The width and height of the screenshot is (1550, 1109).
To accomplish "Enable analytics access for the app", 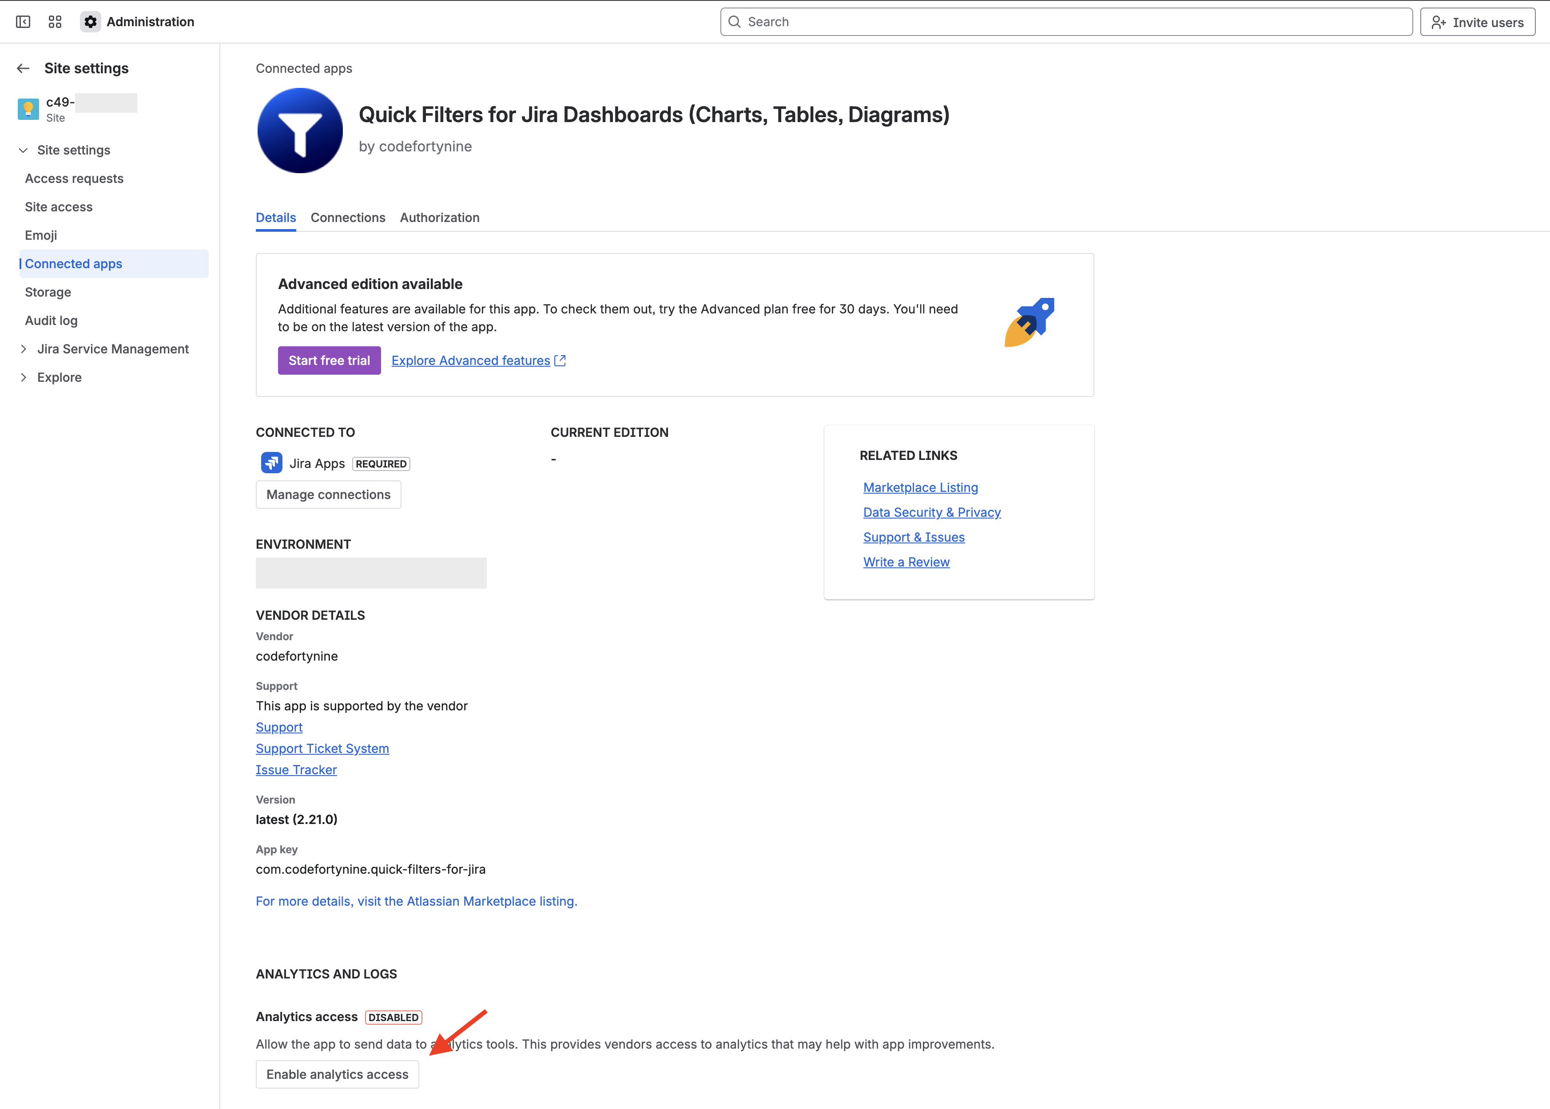I will tap(337, 1074).
